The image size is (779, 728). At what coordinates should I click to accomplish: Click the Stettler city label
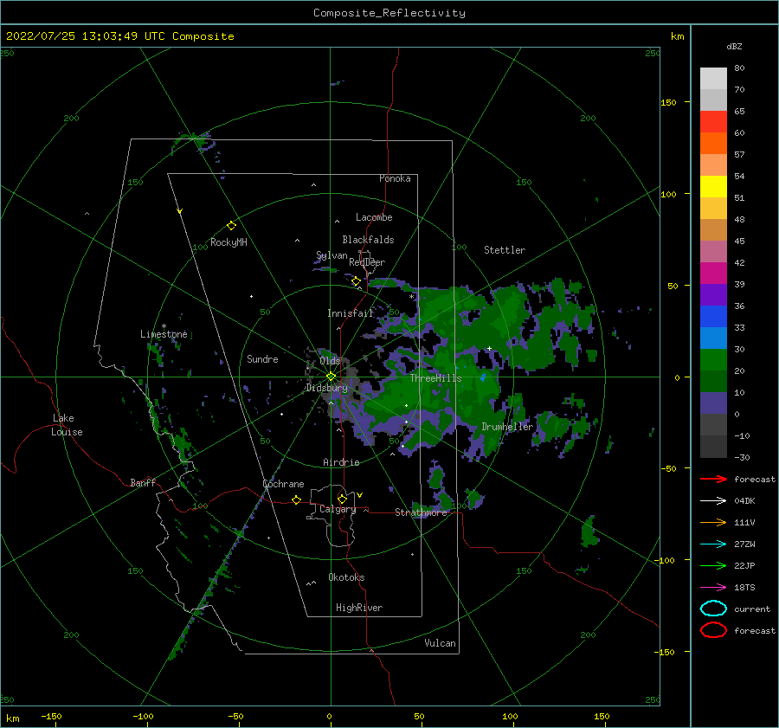[505, 250]
